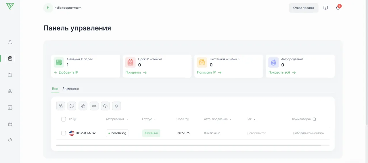Open the profile icon in the sidebar
The image size is (368, 163).
[10, 42]
